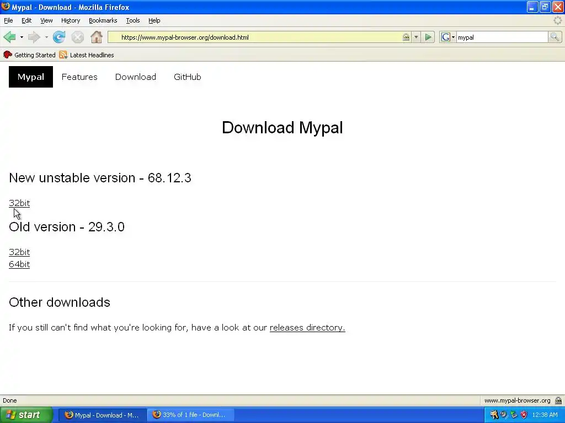Click the 12:38 AM taskbar clock
This screenshot has height=423, width=565.
pos(545,415)
